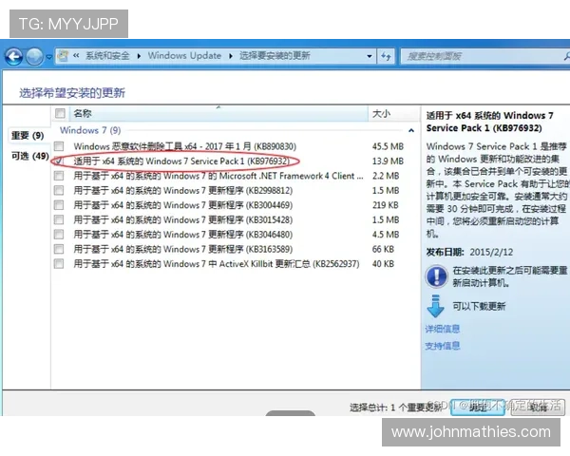This screenshot has width=570, height=456.
Task: Open the 支持信息 link
Action: [x=443, y=346]
